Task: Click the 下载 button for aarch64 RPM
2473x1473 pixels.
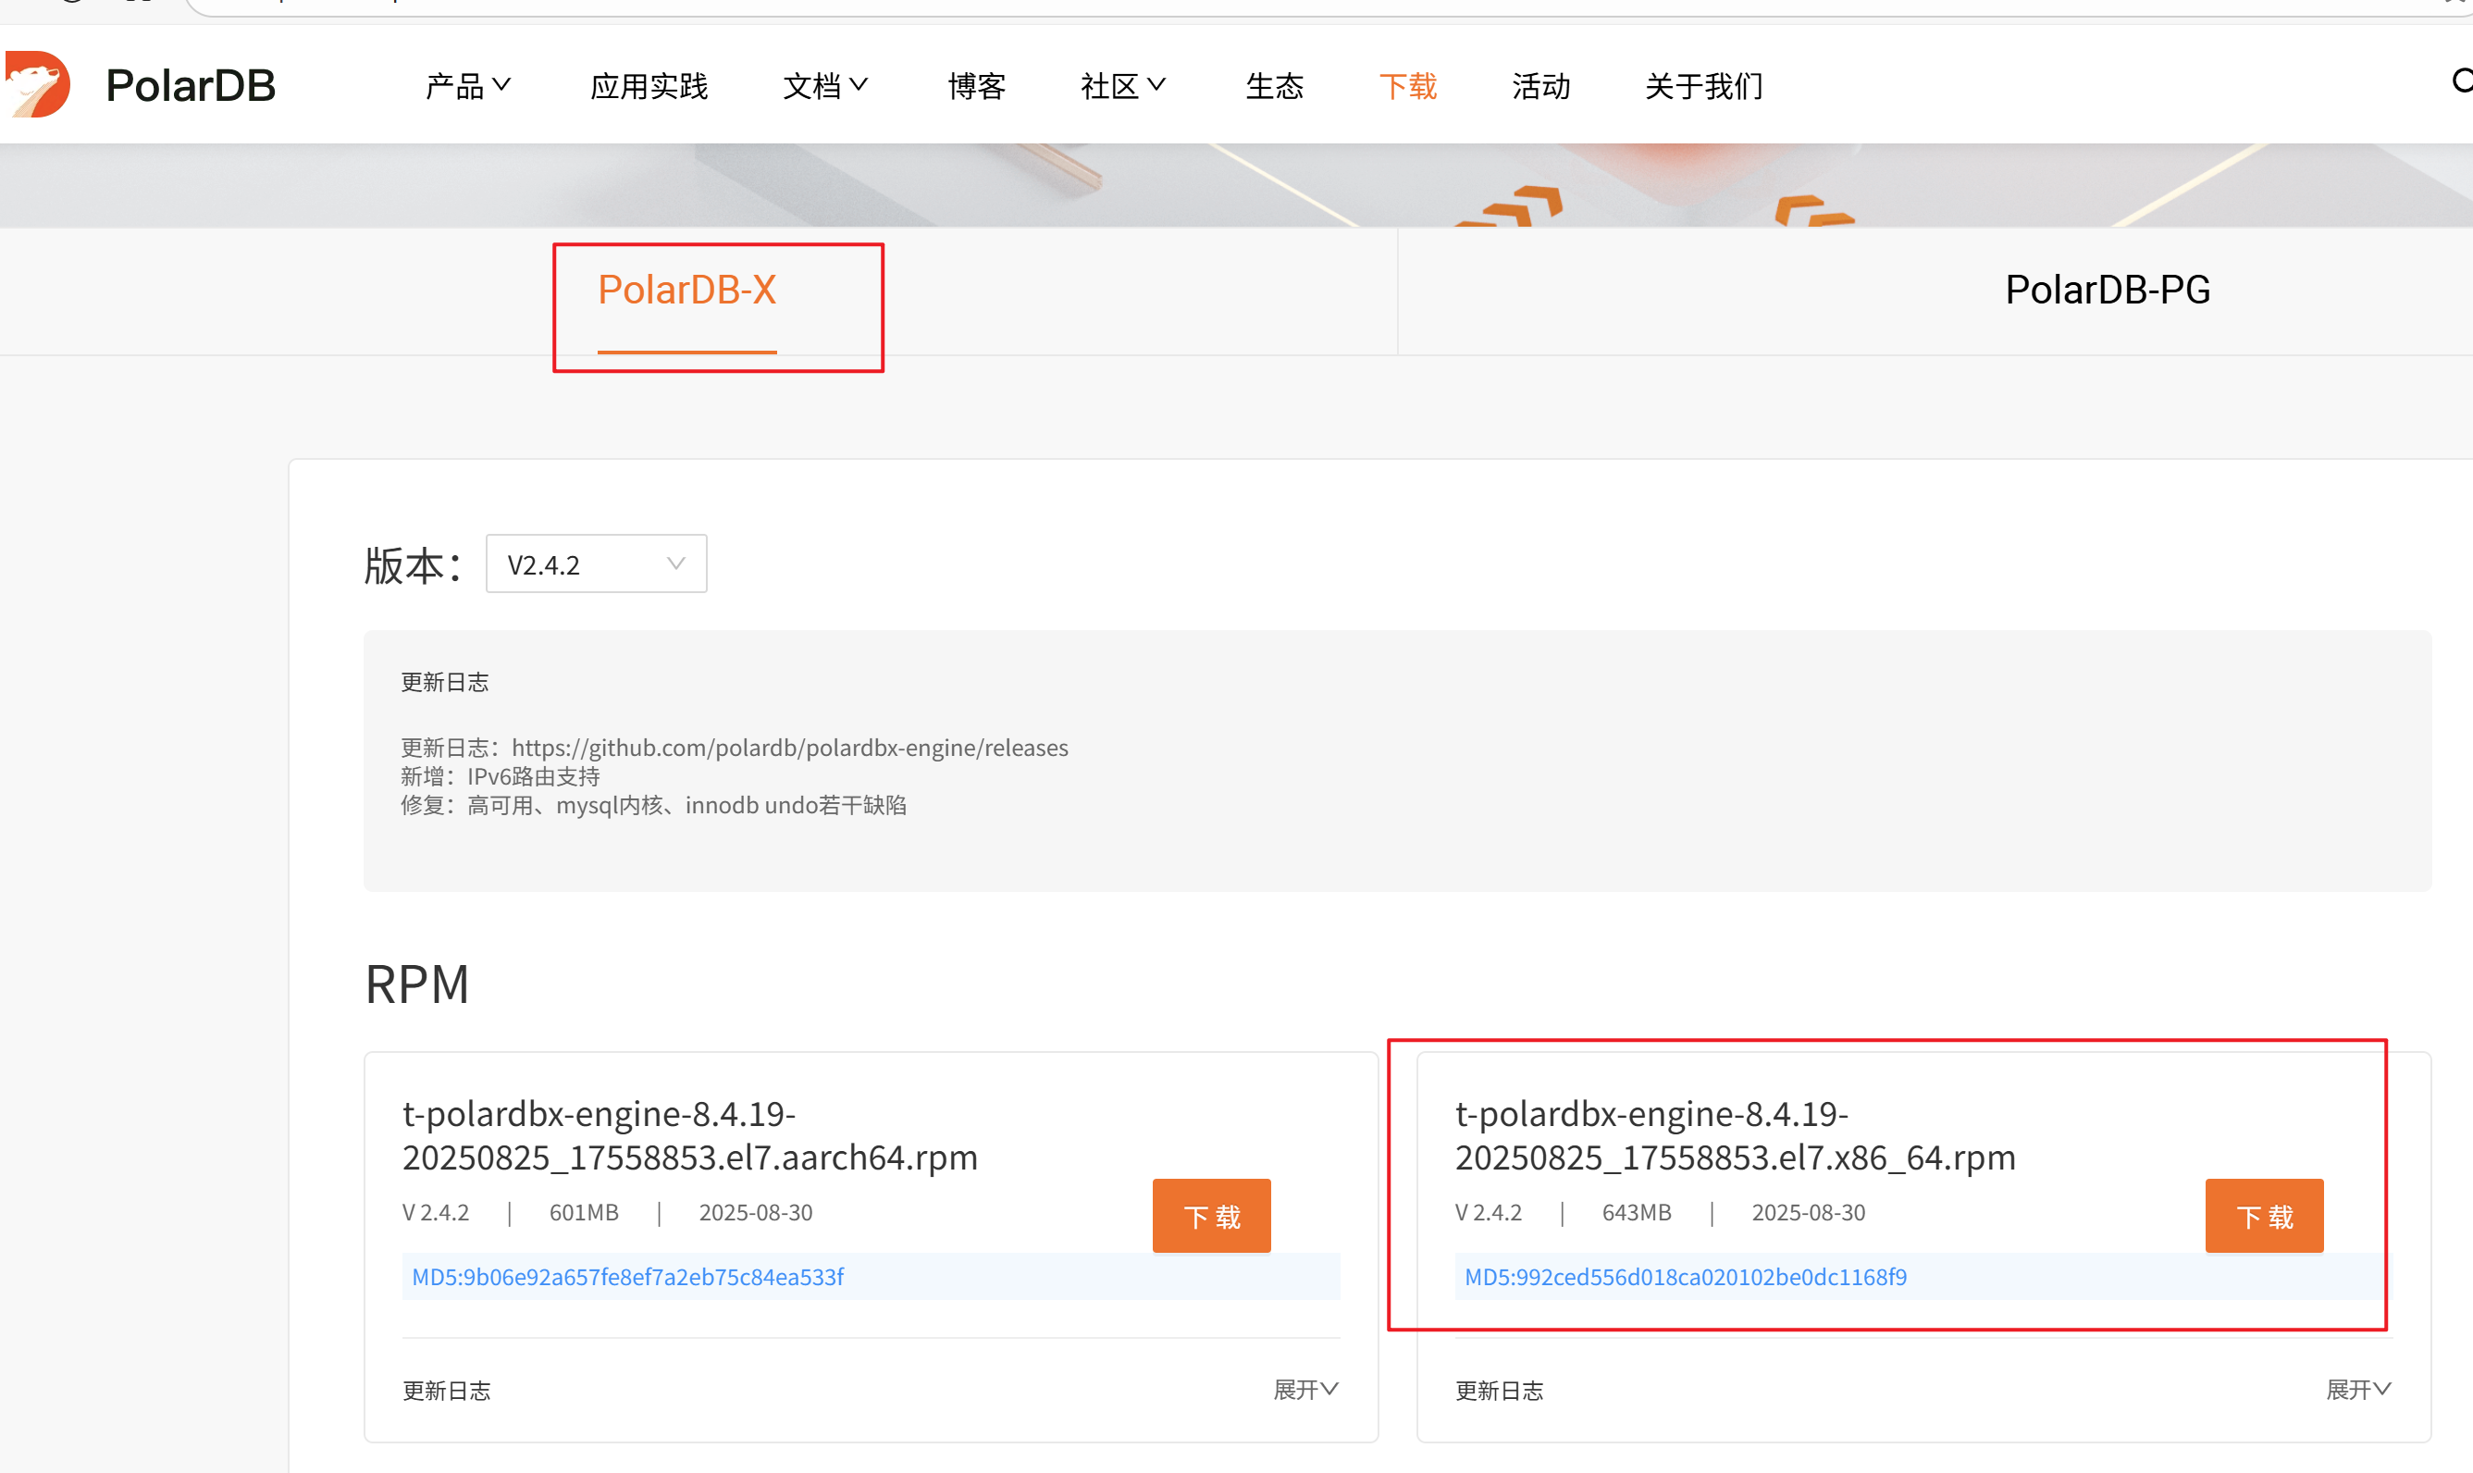Action: click(1211, 1215)
